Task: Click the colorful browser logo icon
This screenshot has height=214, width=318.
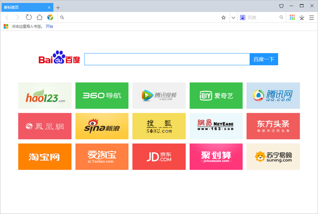Action: point(50,17)
